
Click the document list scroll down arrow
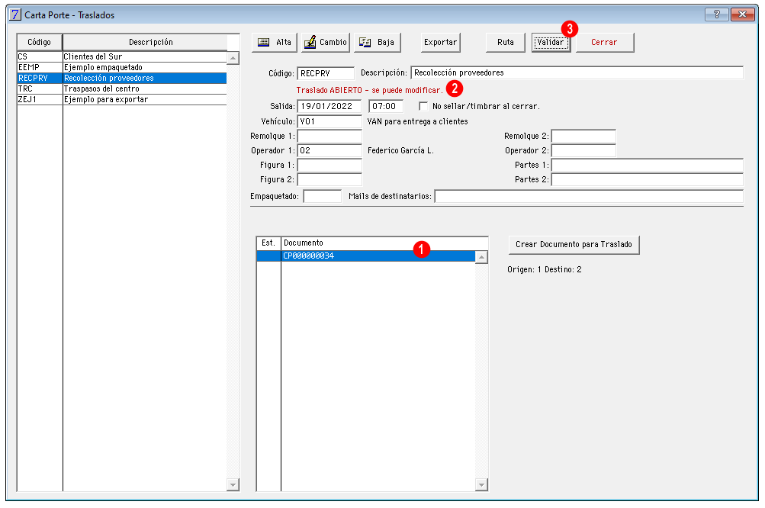pos(481,484)
